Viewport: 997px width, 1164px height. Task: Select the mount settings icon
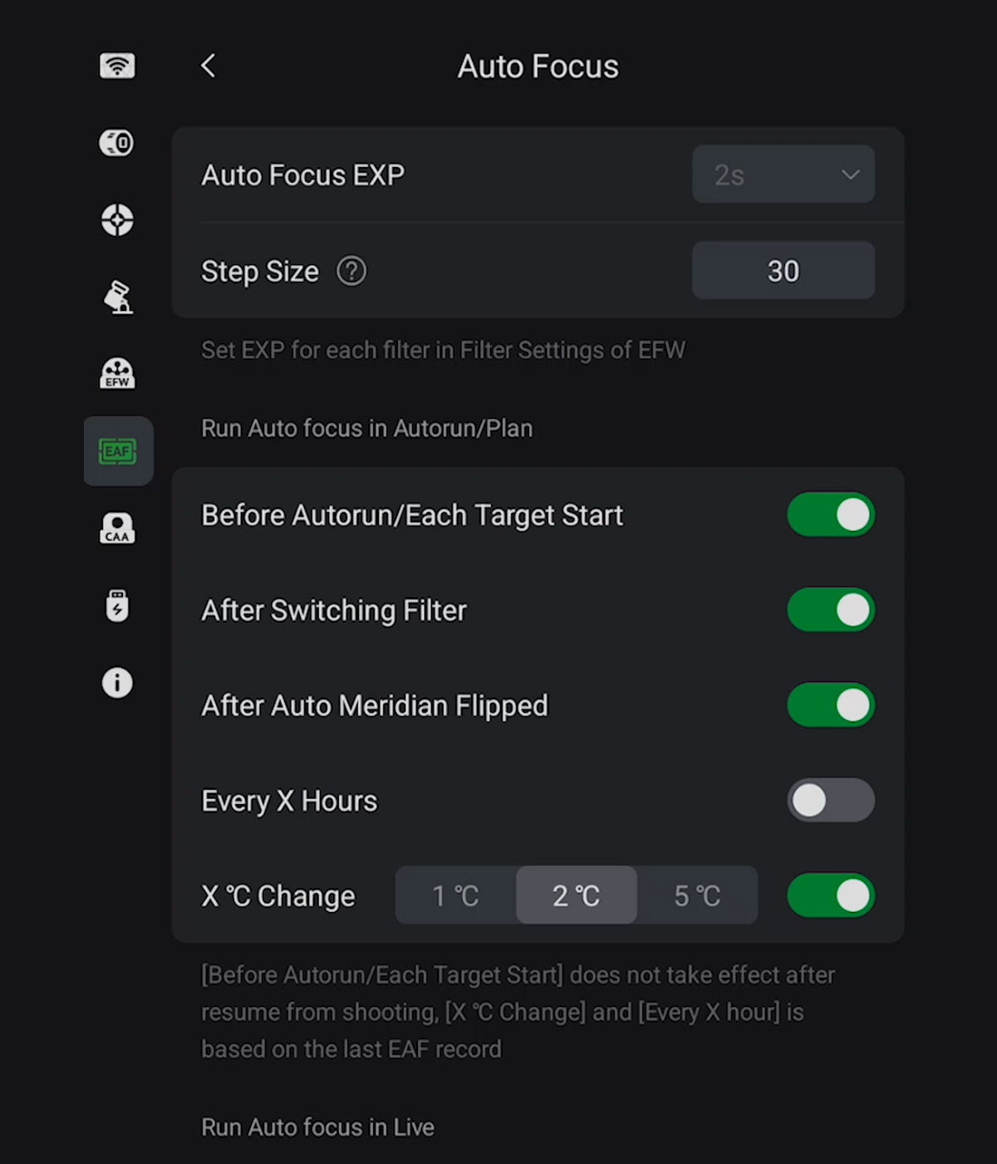click(x=116, y=298)
